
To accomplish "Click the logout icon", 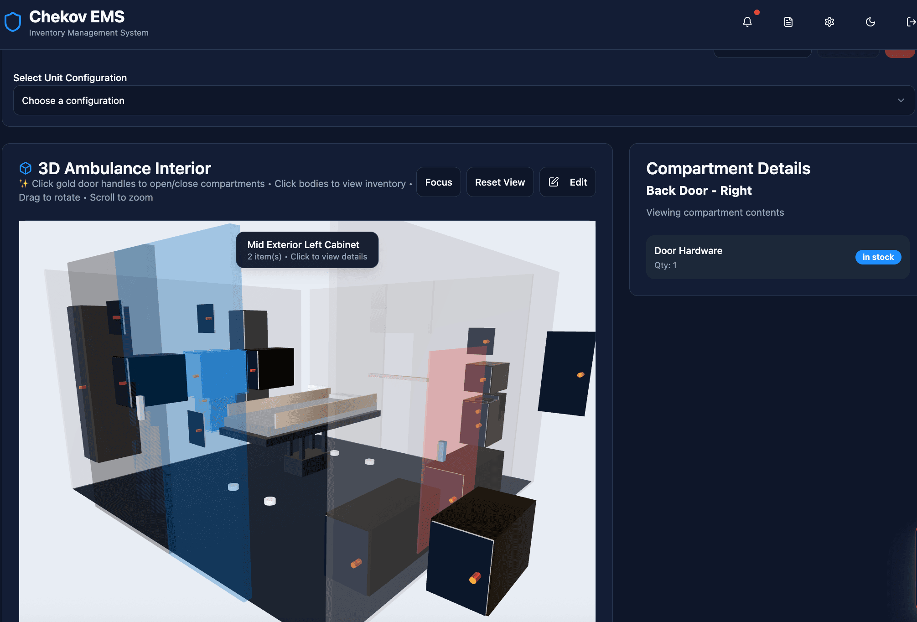I will coord(911,22).
